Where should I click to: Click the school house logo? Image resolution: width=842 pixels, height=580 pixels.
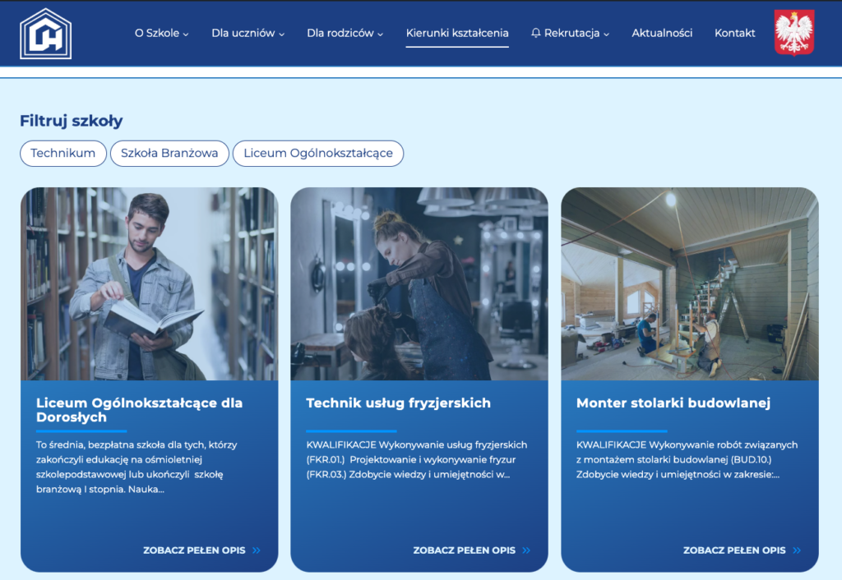46,34
